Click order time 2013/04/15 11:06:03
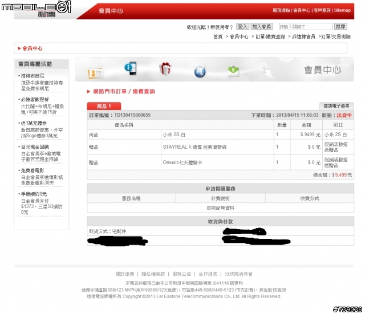The width and height of the screenshot is (365, 314). 297,115
